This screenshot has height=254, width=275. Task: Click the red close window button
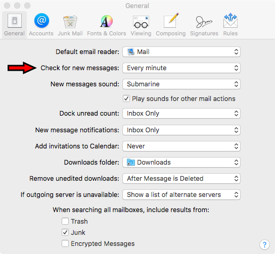pos(7,6)
